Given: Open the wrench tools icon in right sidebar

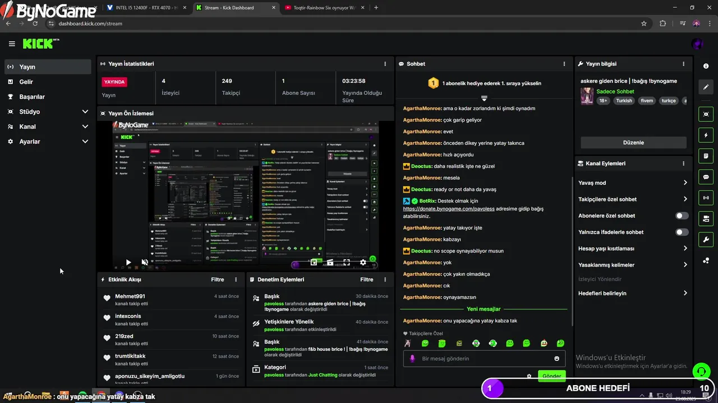Looking at the screenshot, I should point(706,240).
